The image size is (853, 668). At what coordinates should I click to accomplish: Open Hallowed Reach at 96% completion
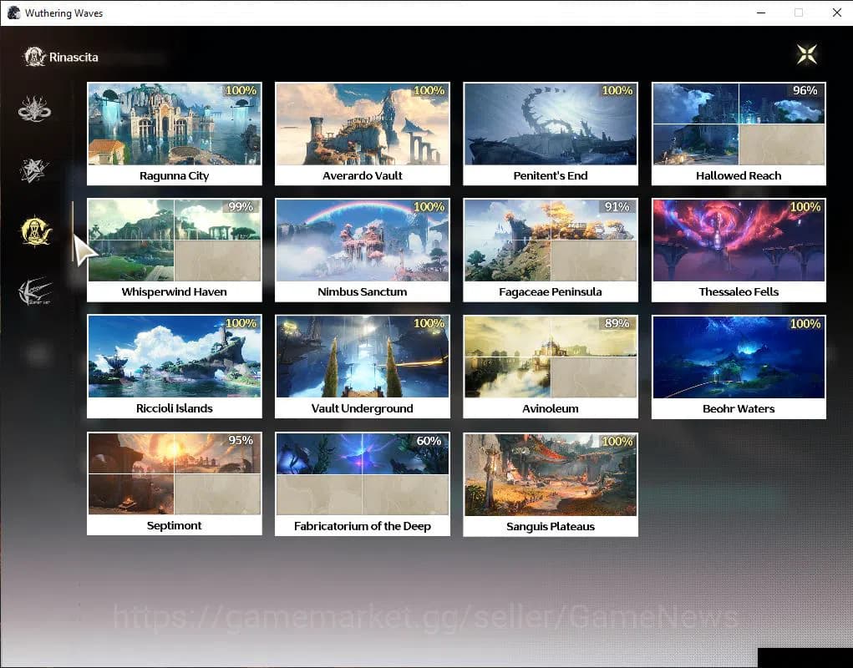pyautogui.click(x=739, y=134)
